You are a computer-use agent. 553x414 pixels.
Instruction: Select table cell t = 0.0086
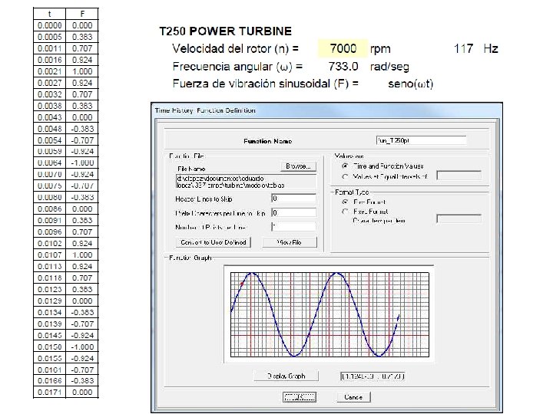tap(49, 209)
